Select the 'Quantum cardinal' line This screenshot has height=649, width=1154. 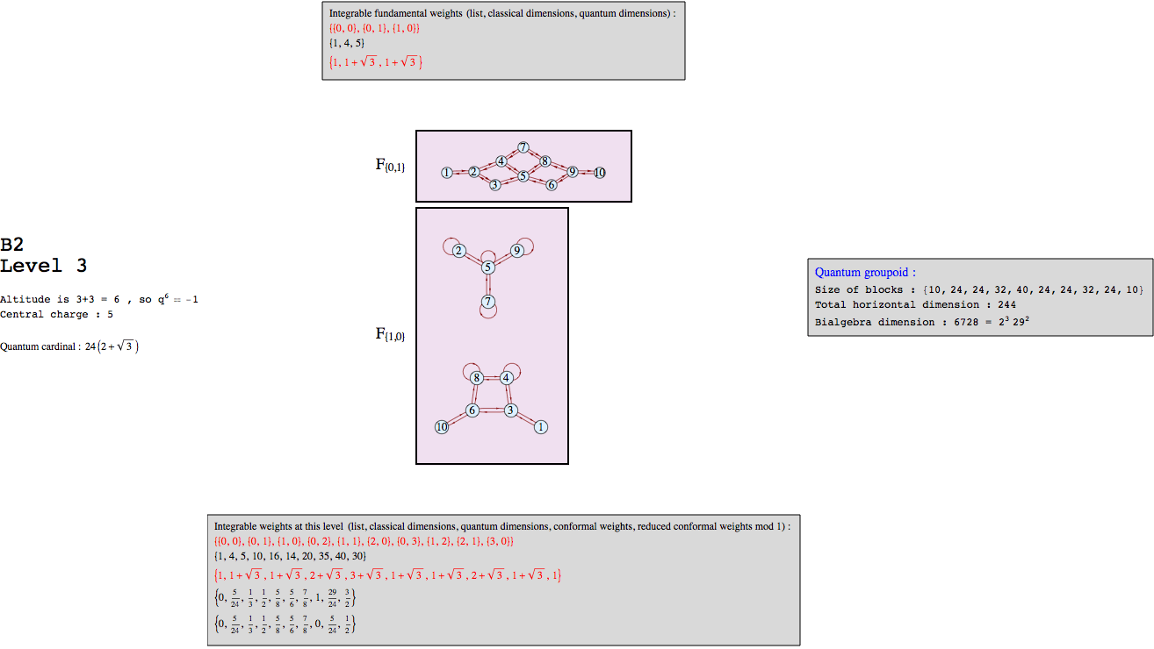coord(69,346)
